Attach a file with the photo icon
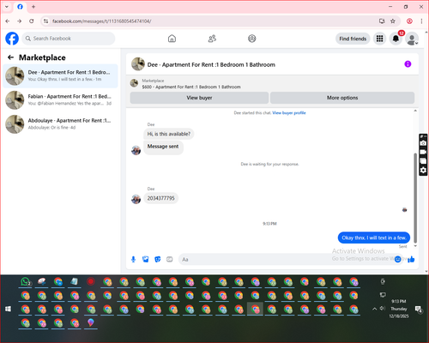The height and width of the screenshot is (343, 429). coord(145,259)
